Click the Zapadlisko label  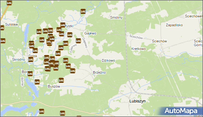(x=174, y=25)
